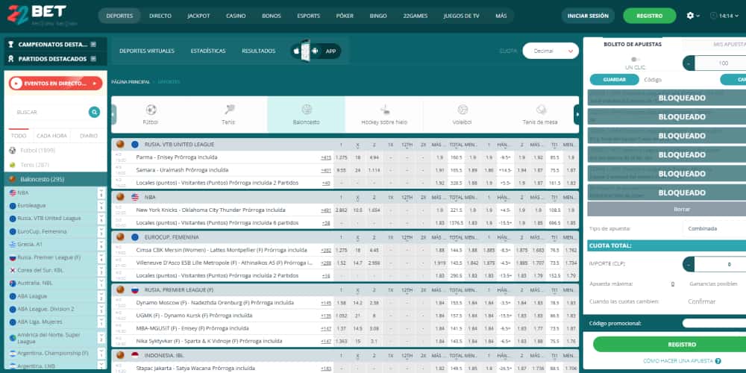
Task: Click the basketball icon of VTB United League
Action: click(x=120, y=144)
